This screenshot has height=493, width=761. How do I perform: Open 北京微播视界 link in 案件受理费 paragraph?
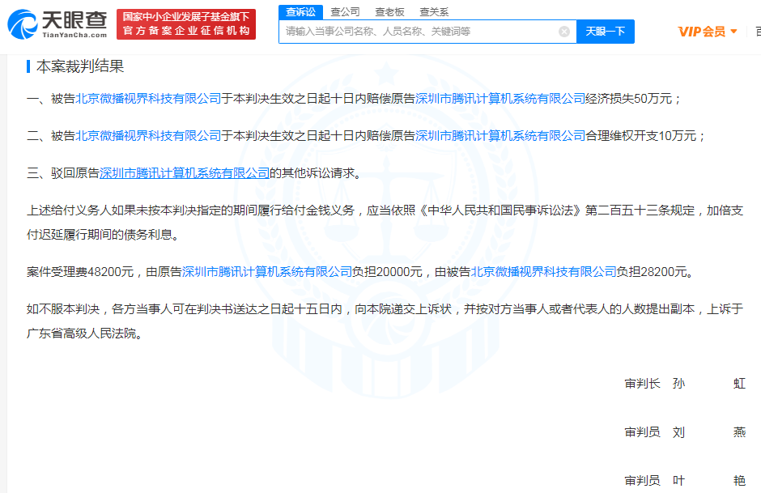coord(543,272)
